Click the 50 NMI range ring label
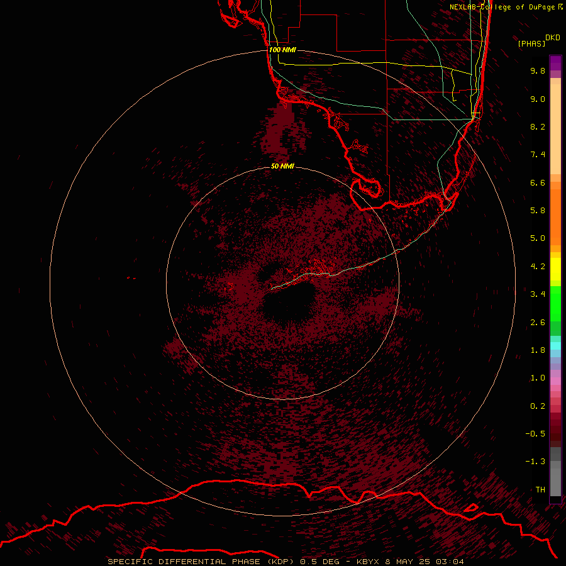The width and height of the screenshot is (566, 566). pos(282,166)
